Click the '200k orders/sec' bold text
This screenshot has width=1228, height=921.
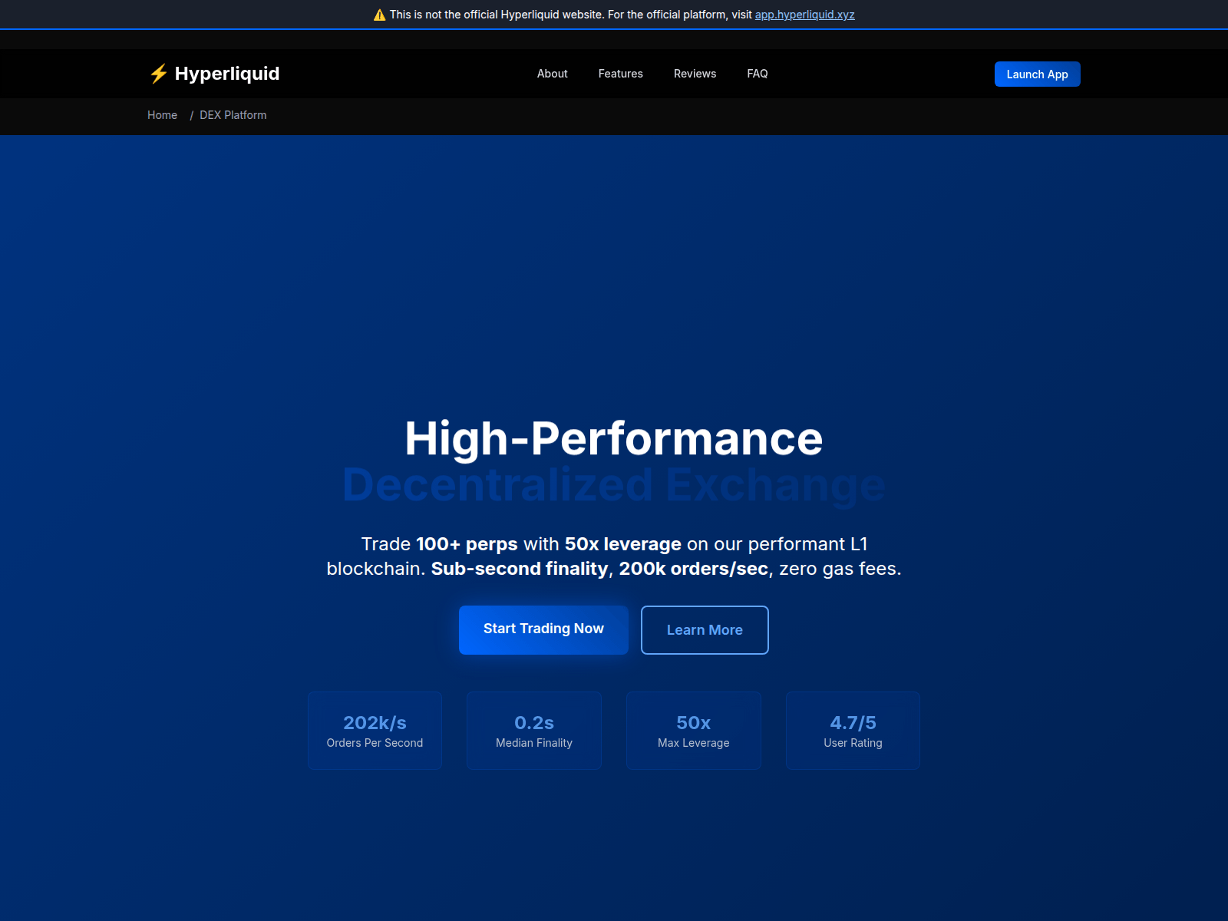(x=694, y=569)
